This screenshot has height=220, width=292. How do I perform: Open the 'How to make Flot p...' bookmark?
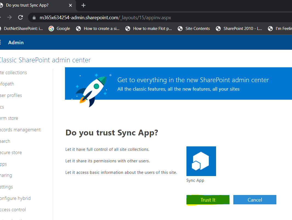[x=148, y=29]
